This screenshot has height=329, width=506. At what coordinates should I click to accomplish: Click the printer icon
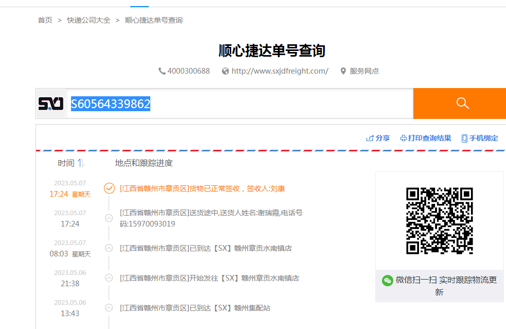tap(404, 138)
